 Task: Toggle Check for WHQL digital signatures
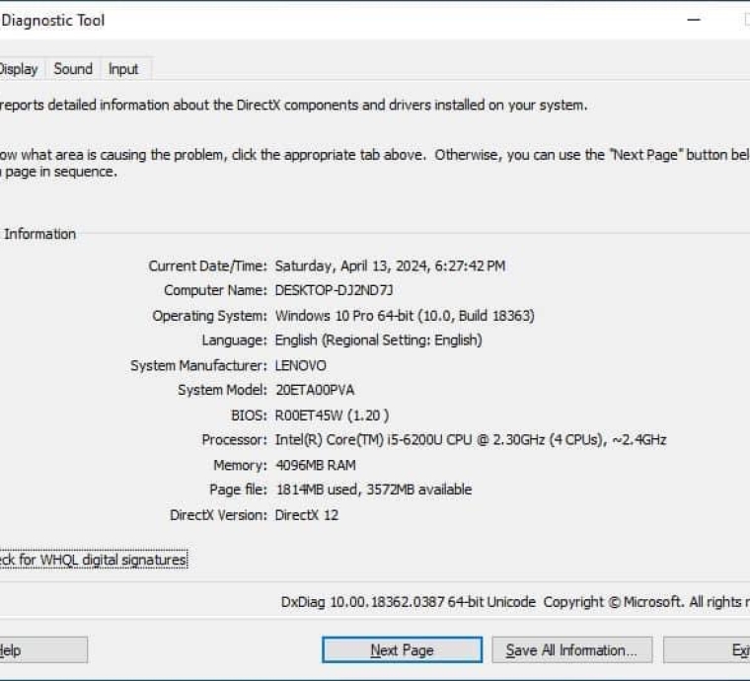(x=94, y=560)
